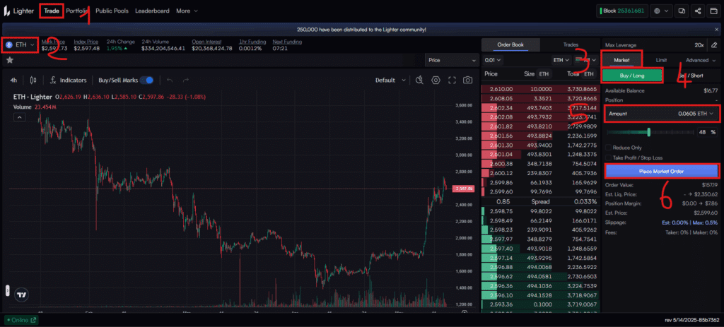Open the chart quick search icon
724x327 pixels.
(x=419, y=81)
